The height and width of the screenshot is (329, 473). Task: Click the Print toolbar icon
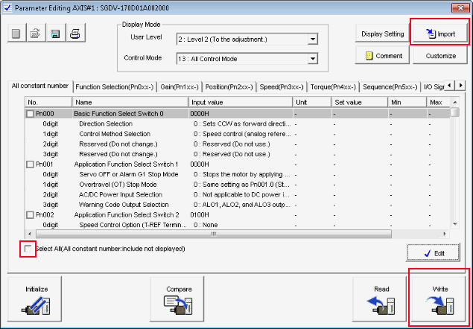74,33
